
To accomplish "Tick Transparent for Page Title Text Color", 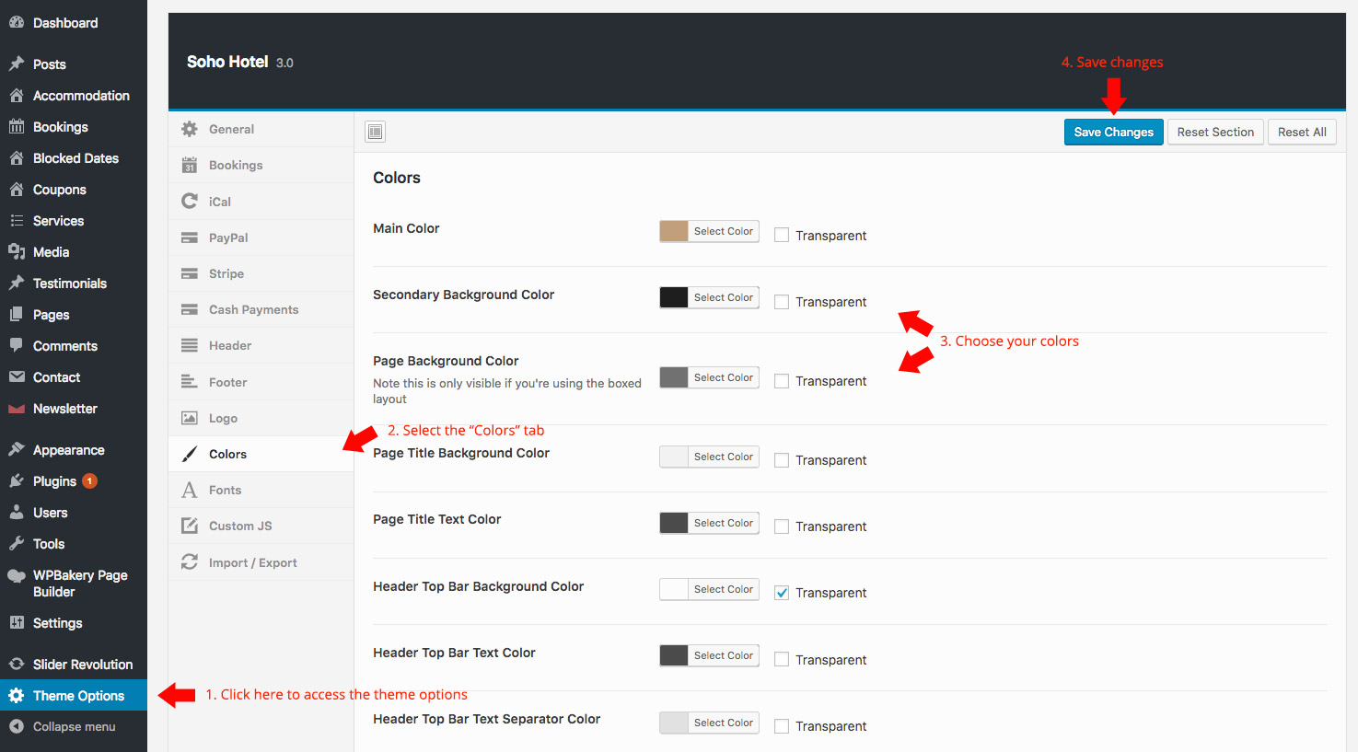I will [x=782, y=526].
